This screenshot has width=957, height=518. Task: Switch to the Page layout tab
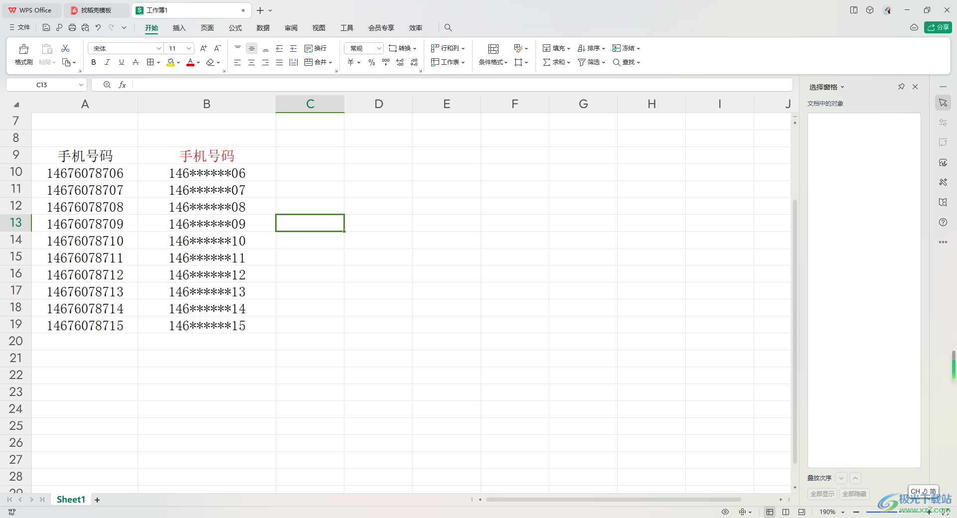207,28
